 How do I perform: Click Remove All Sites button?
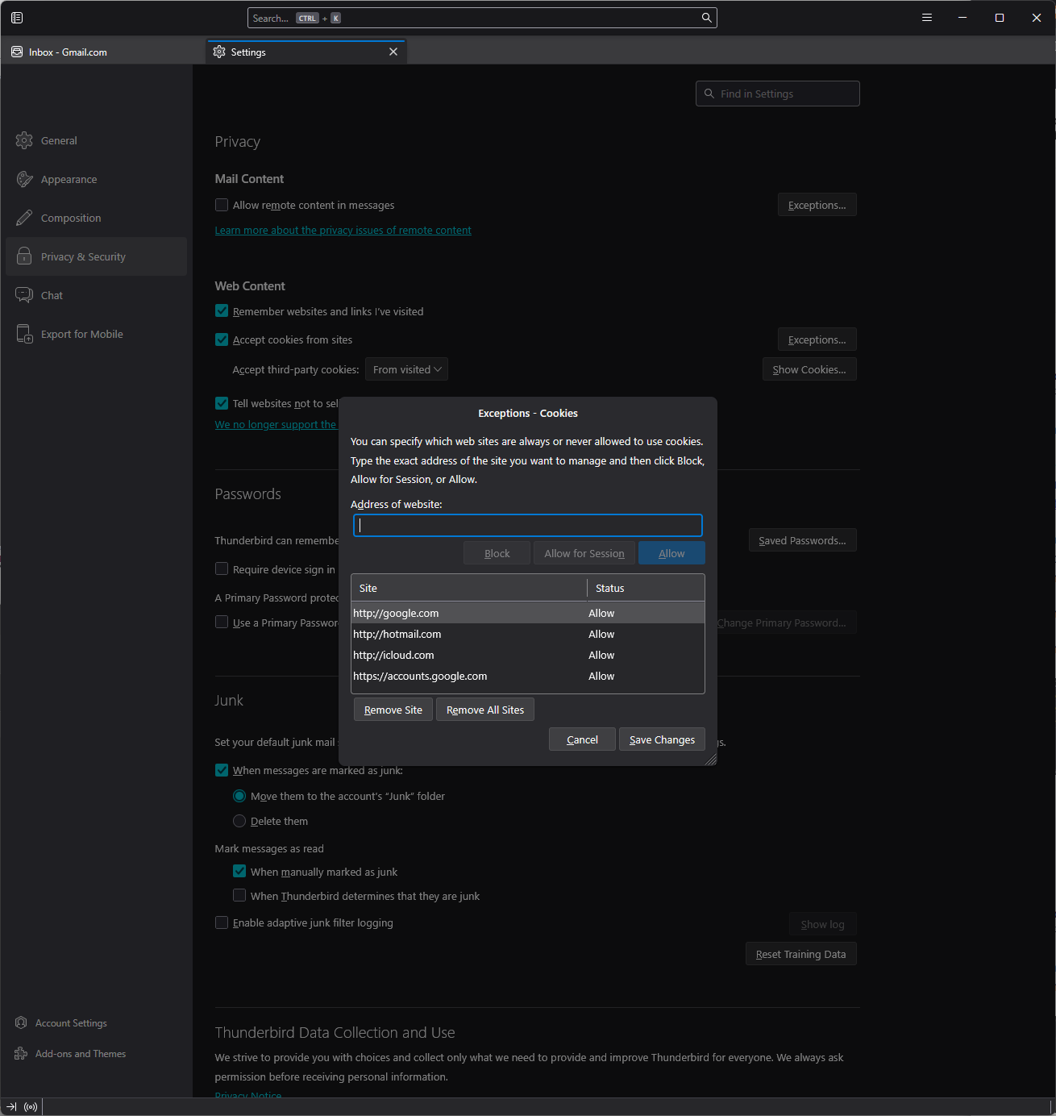point(484,710)
